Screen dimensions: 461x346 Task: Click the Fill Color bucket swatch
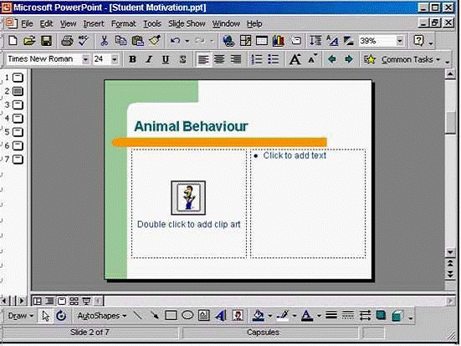point(259,316)
